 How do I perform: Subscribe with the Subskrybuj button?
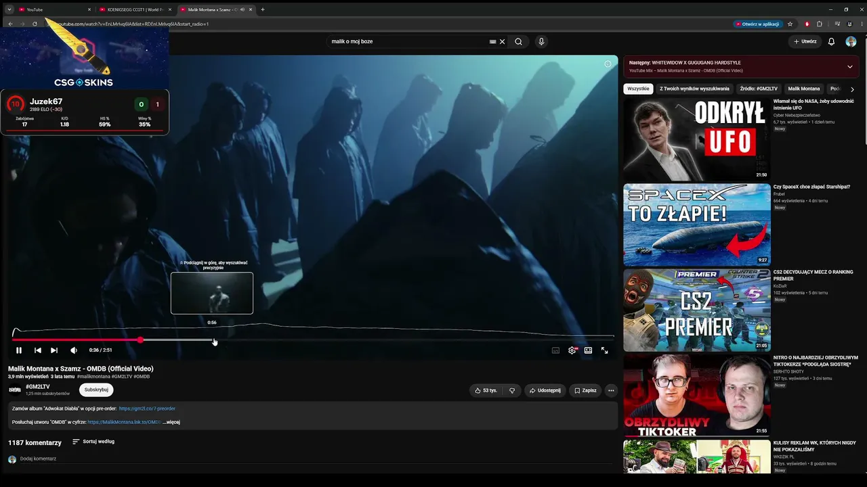click(96, 390)
